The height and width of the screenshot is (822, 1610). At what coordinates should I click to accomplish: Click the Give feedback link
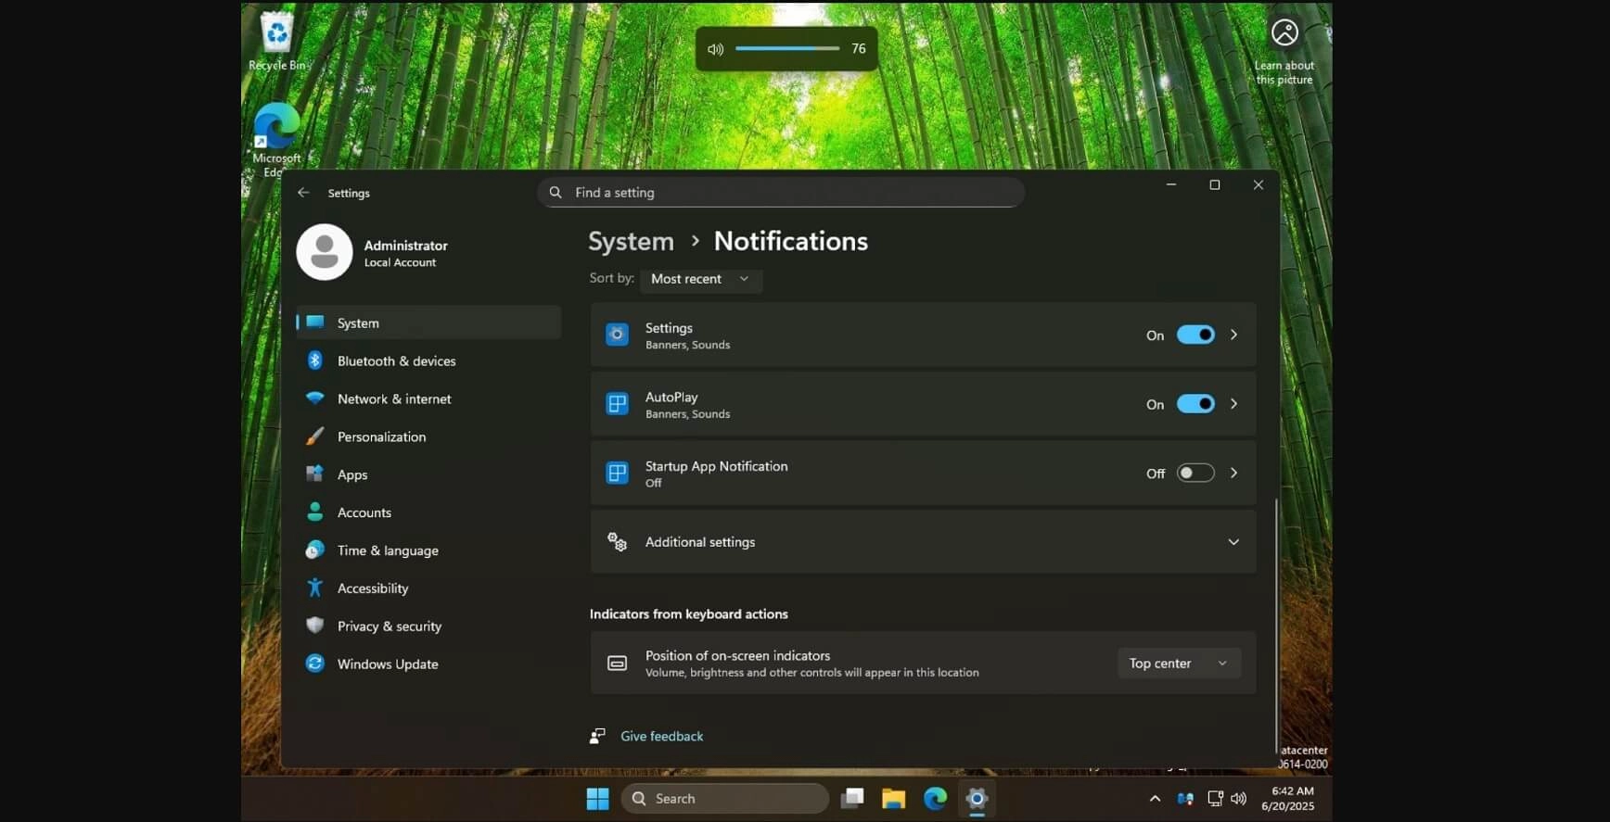[x=662, y=736]
